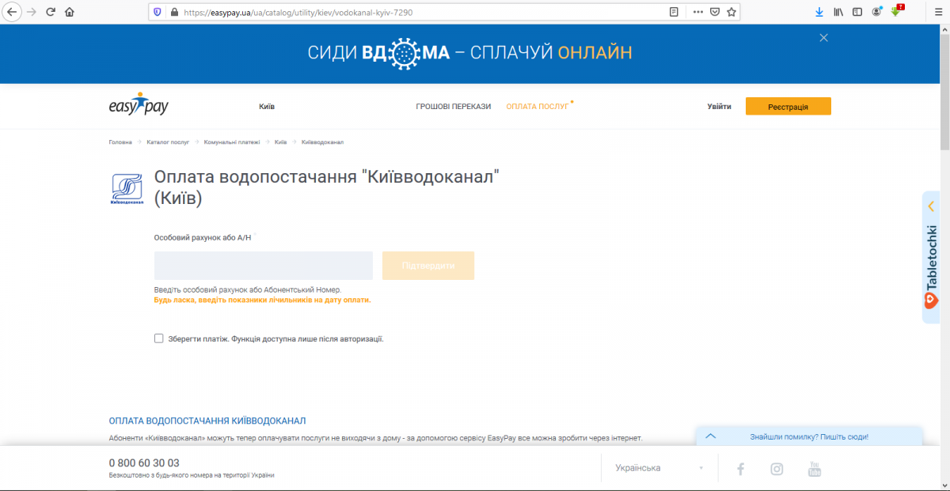The width and height of the screenshot is (950, 491).
Task: Click the Київводоканал breadcrumb
Action: click(x=322, y=142)
